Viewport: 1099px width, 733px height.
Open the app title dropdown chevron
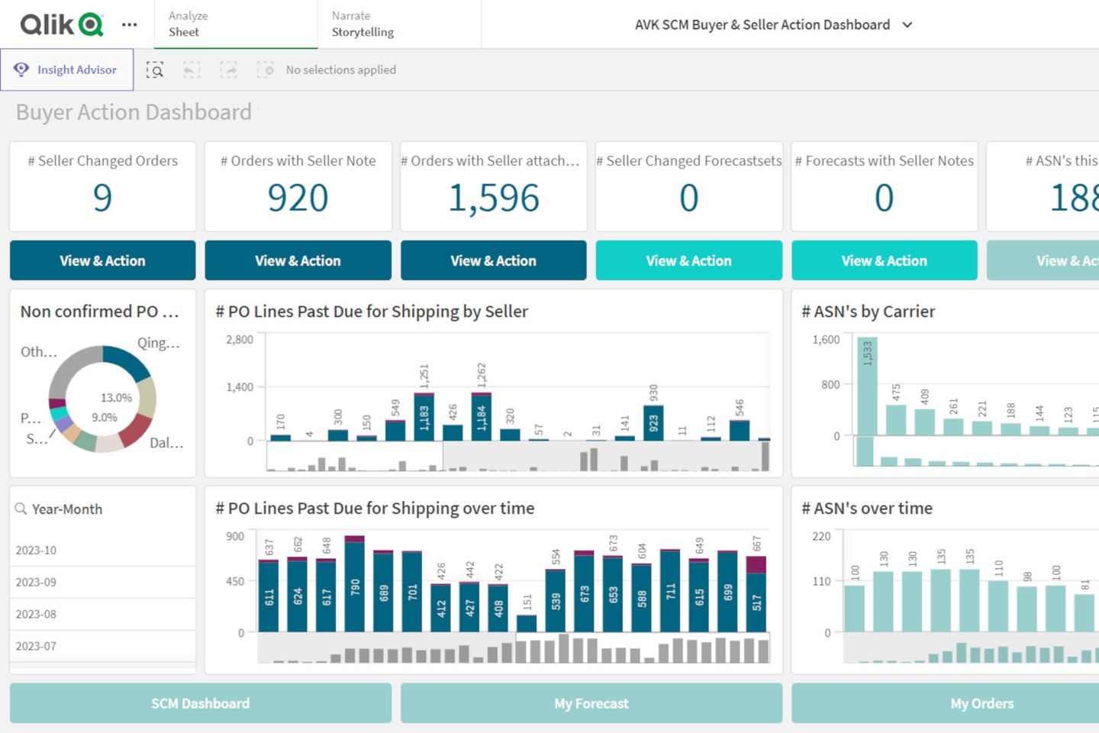tap(907, 24)
